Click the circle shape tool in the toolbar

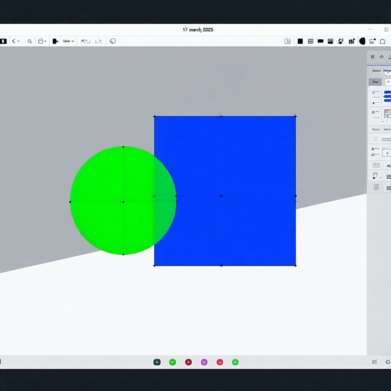click(x=113, y=41)
